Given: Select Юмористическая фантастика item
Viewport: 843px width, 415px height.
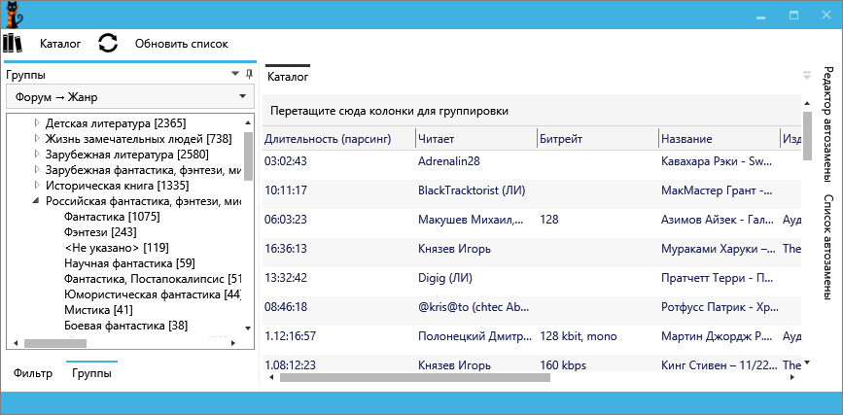Looking at the screenshot, I should click(153, 294).
